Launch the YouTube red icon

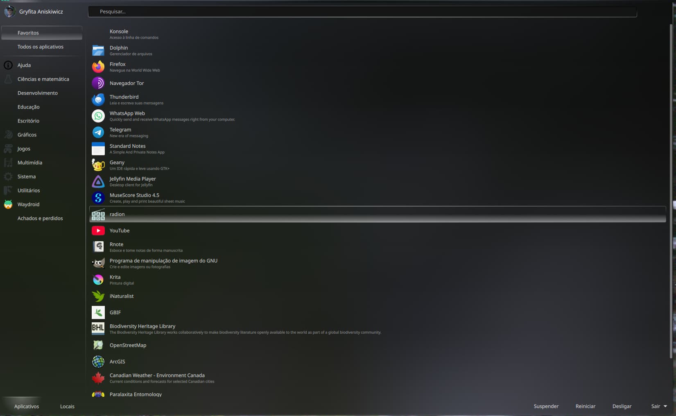coord(98,231)
